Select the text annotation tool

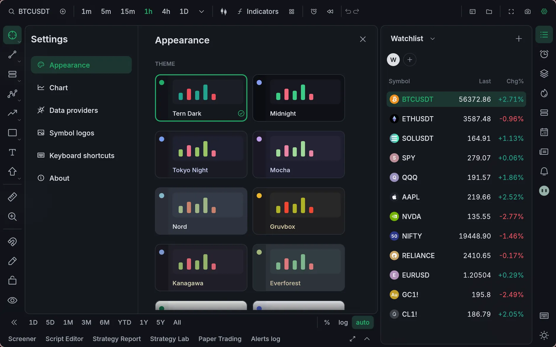click(x=12, y=152)
